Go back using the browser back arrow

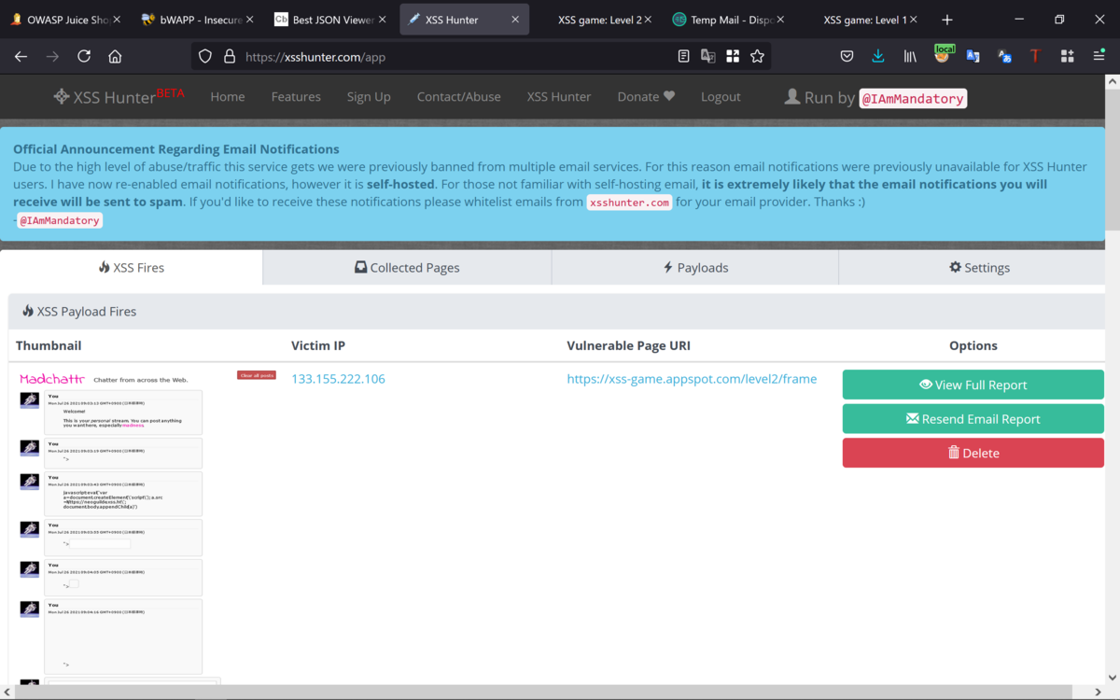point(21,56)
